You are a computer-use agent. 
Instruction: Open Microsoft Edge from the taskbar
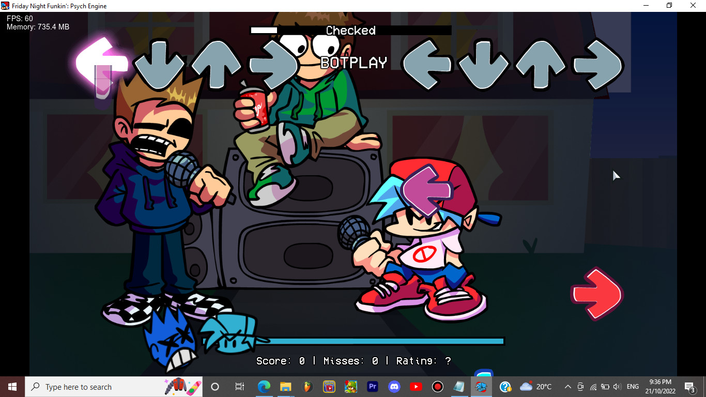pos(264,387)
